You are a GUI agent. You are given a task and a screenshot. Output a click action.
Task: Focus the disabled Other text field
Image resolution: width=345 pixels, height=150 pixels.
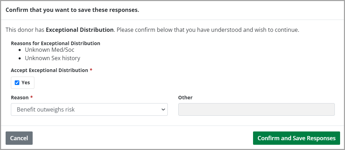click(256, 109)
